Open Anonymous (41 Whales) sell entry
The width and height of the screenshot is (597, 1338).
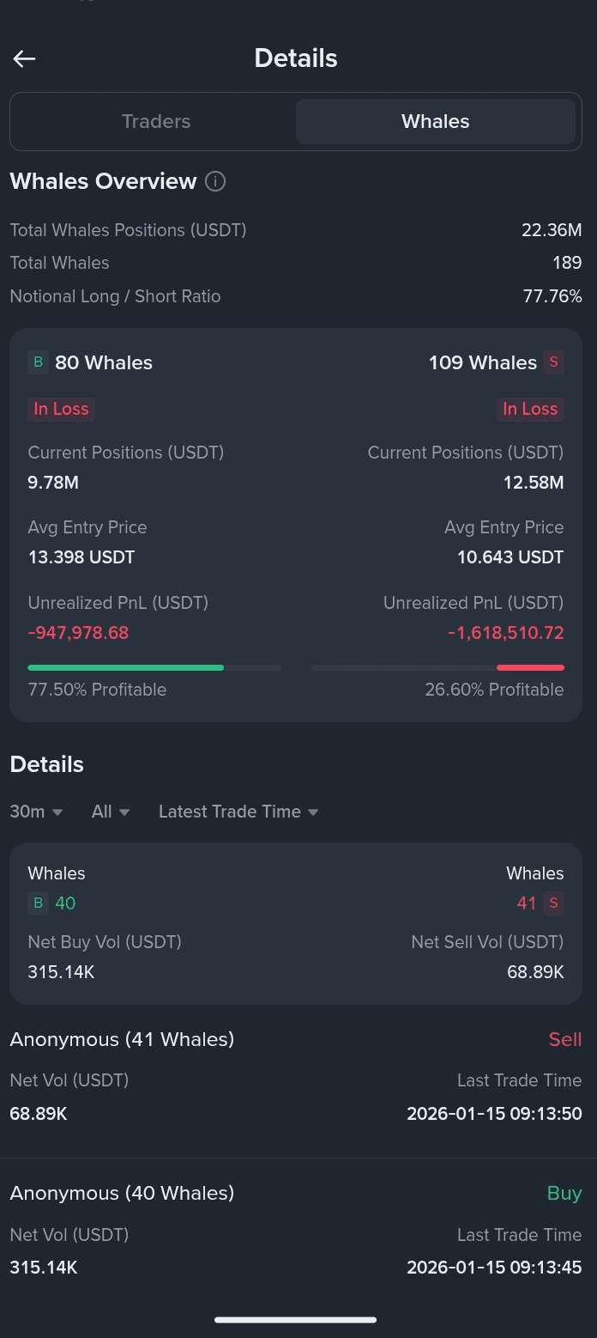122,1039
